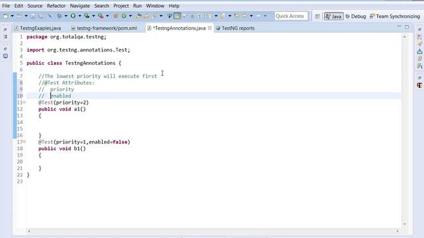Click the New Java Class green icon

[x=124, y=16]
